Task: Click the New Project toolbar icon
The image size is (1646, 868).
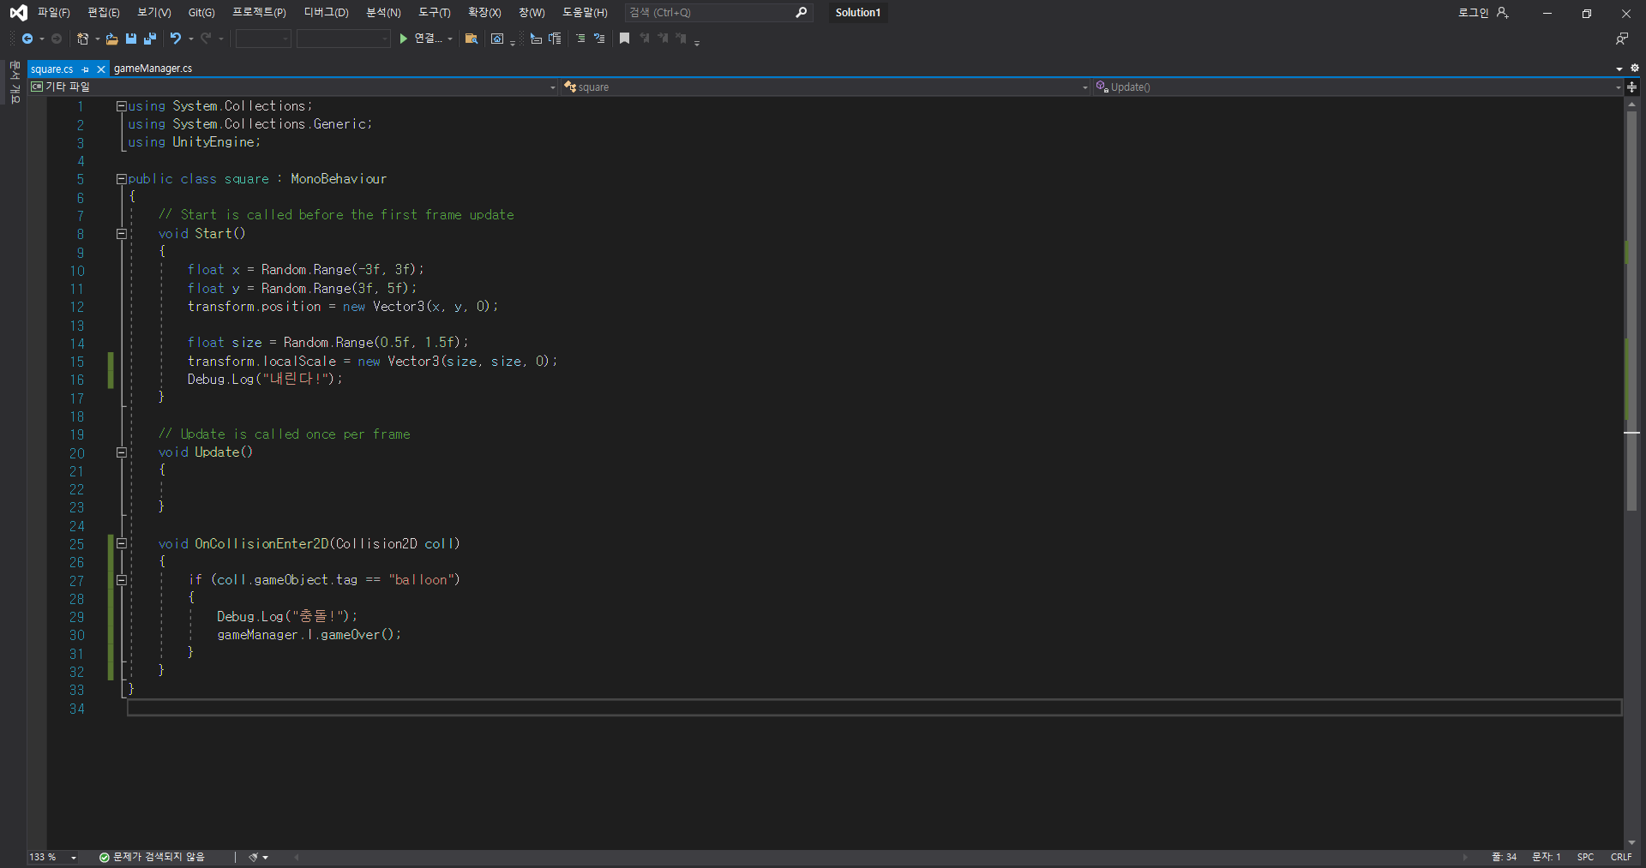Action: pyautogui.click(x=82, y=39)
